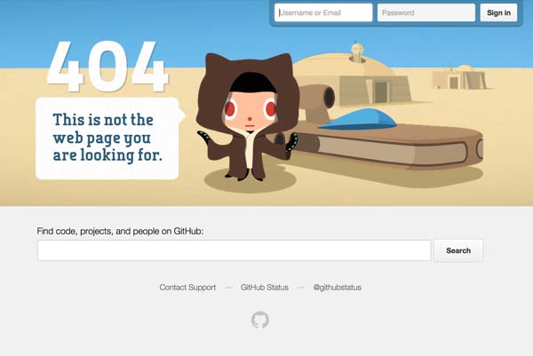Click the Sign in button
Screen dimensions: 533x356
[498, 12]
